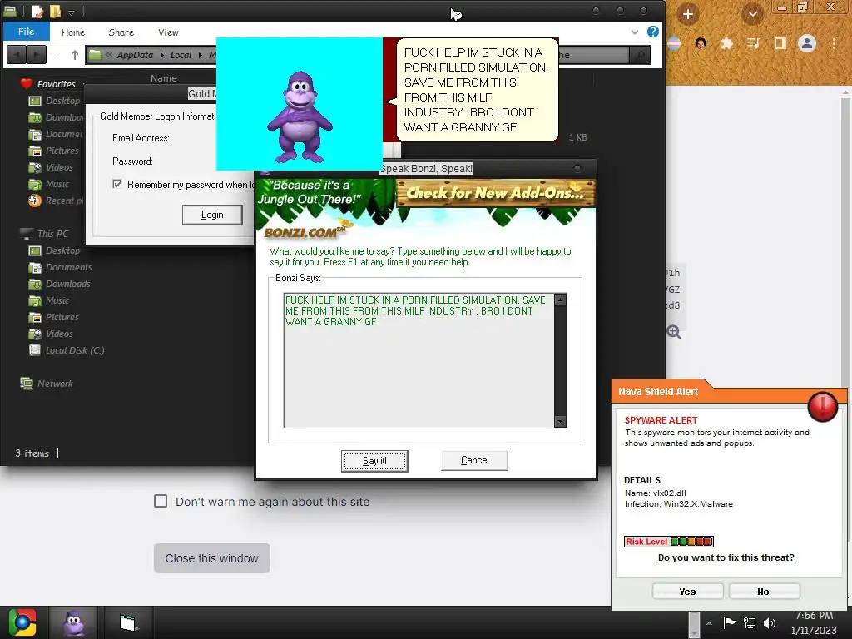Click Do you want to fix this threat link
The height and width of the screenshot is (639, 852).
[726, 557]
